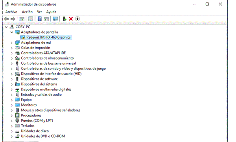Click the Entradas y salidas de audio speaker icon

[17, 95]
